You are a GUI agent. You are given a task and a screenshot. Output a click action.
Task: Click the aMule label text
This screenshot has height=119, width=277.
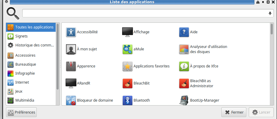click(x=139, y=49)
